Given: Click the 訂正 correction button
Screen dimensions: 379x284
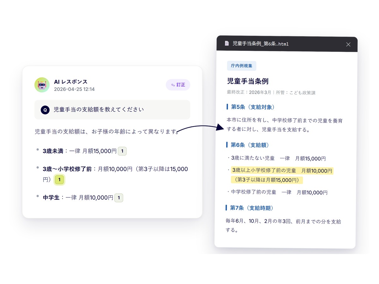Looking at the screenshot, I should (x=178, y=85).
